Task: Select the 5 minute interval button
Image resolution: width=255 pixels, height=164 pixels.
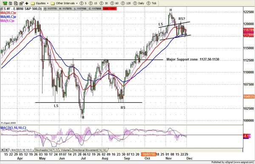Action: (x=83, y=3)
